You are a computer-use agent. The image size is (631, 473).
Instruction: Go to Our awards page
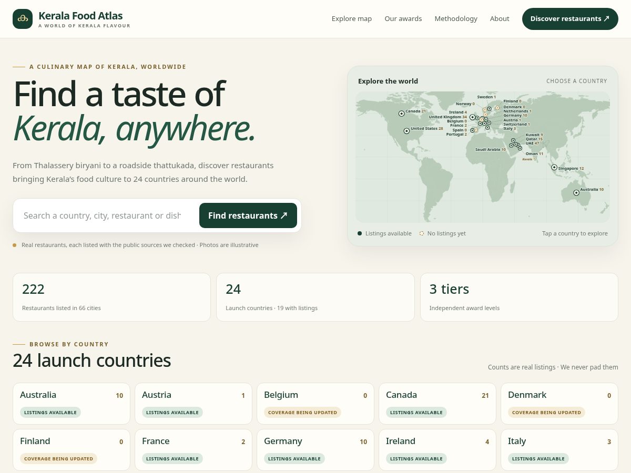(403, 19)
